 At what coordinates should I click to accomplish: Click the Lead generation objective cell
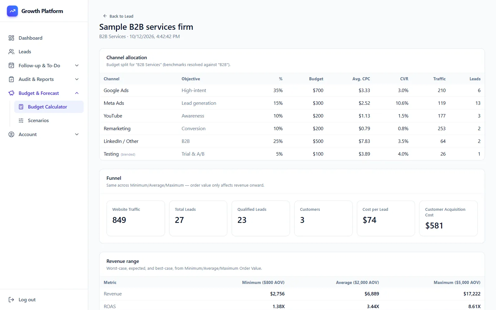(199, 103)
